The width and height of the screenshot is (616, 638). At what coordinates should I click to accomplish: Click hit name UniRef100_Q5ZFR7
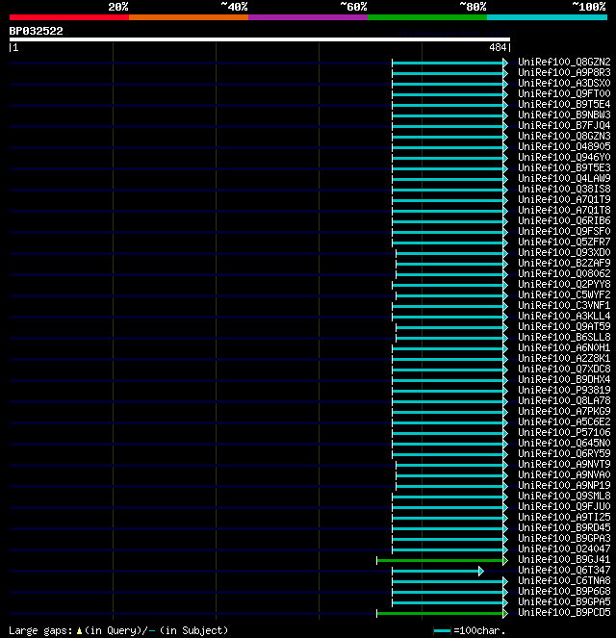564,242
